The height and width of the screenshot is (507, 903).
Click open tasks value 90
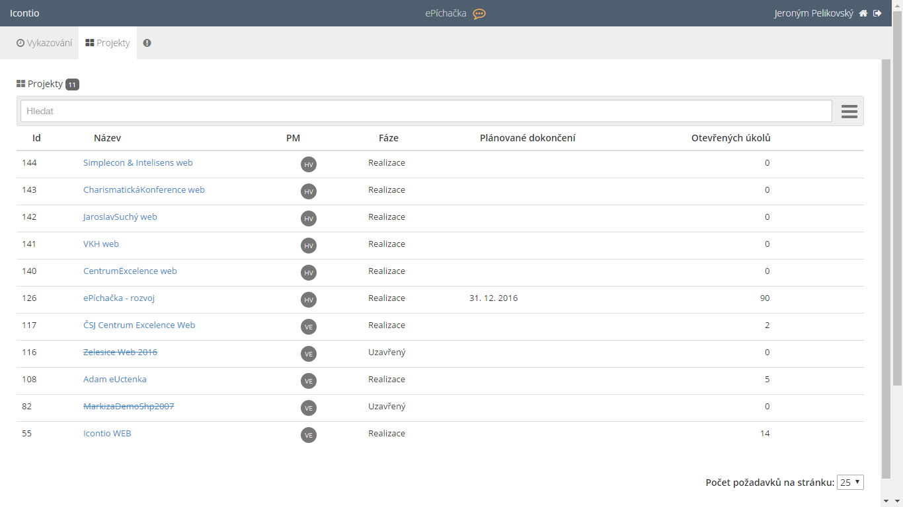tap(765, 298)
